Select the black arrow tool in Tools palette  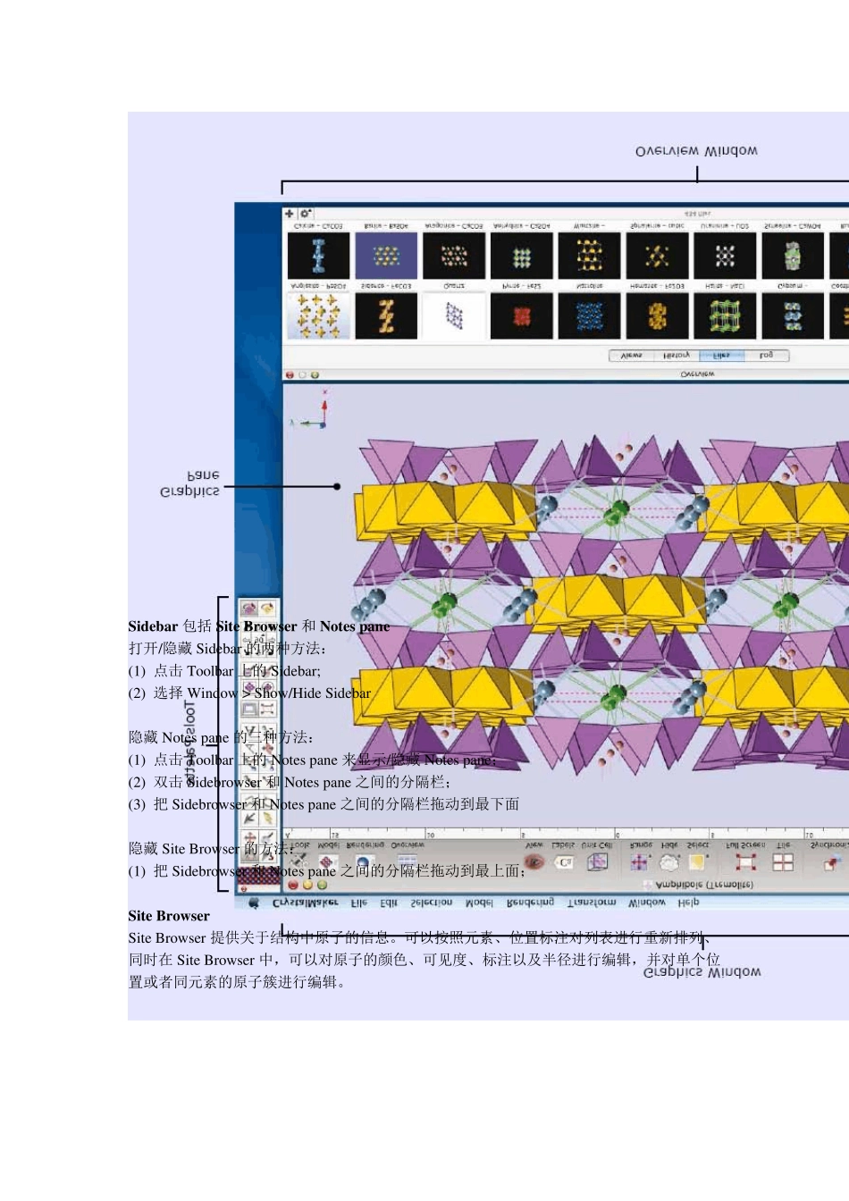[x=249, y=818]
